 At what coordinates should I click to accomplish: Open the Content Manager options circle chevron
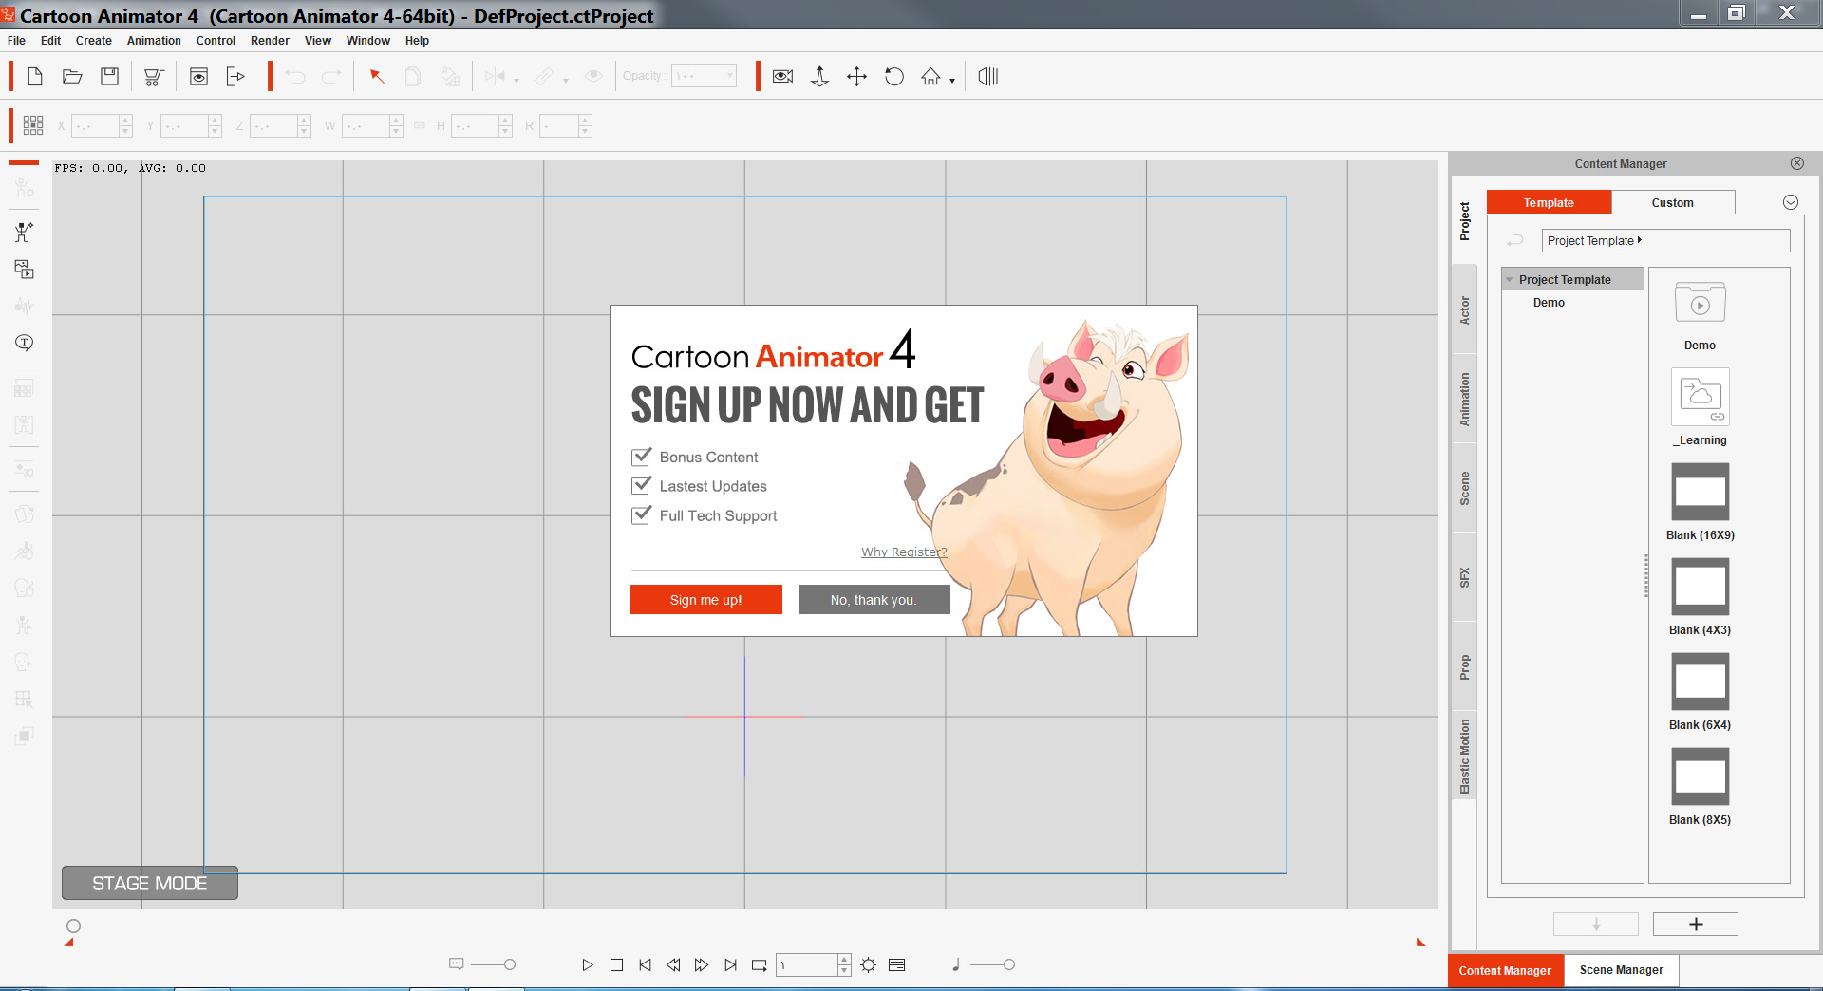click(1791, 202)
